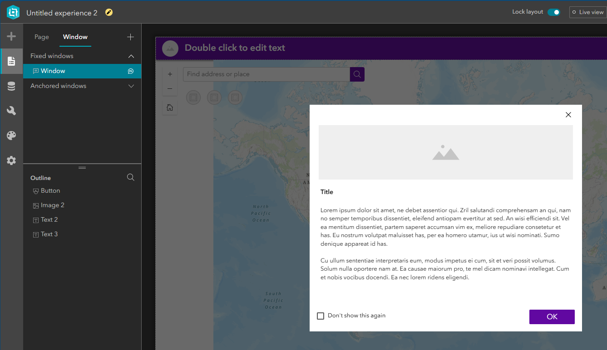Zoom in on the map
This screenshot has height=350, width=607.
pos(170,73)
